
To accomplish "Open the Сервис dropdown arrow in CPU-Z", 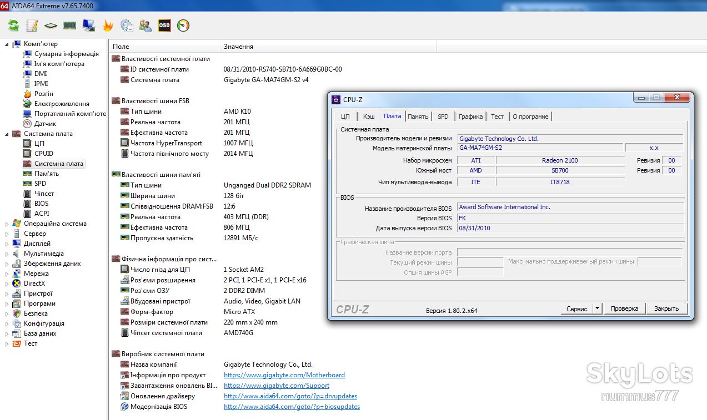I will pyautogui.click(x=597, y=308).
